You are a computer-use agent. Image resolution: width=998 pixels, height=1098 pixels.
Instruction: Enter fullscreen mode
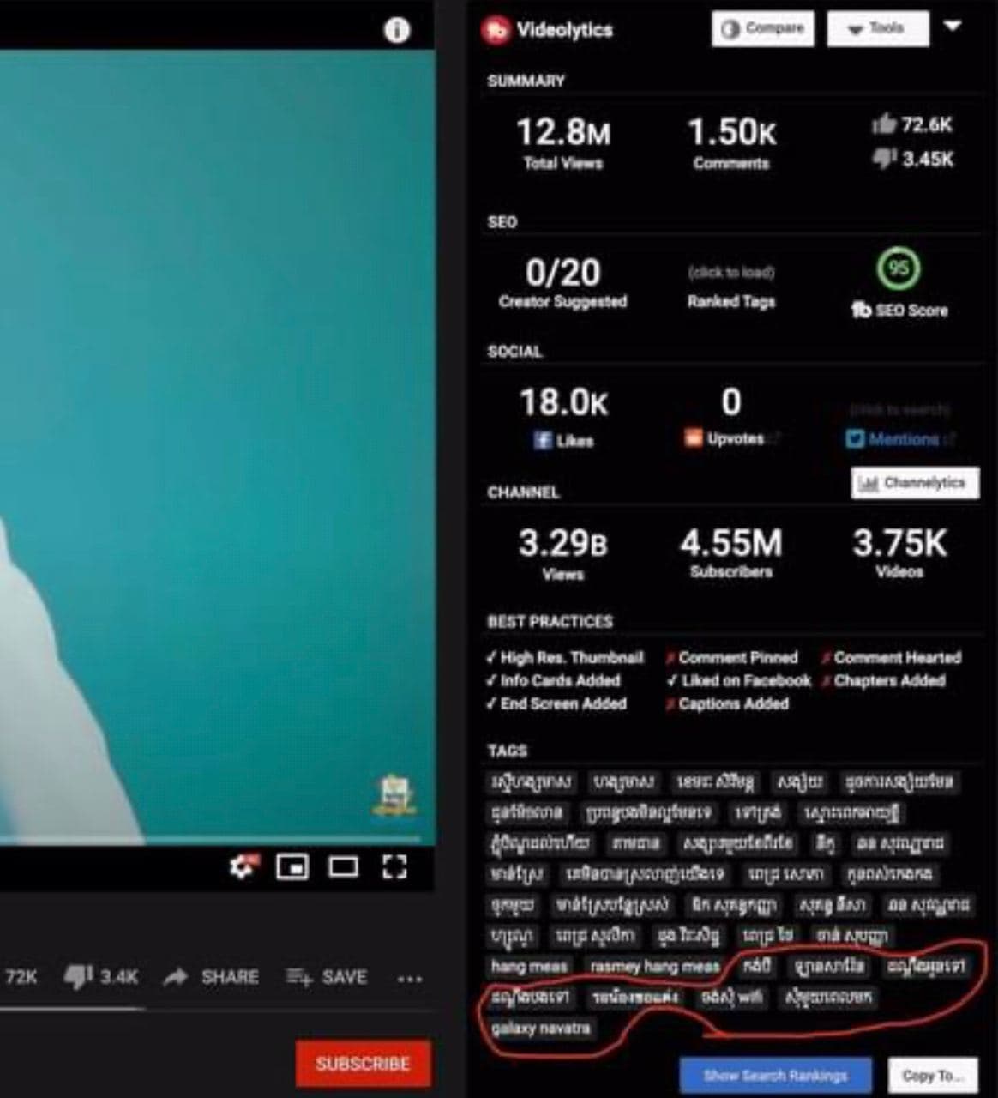click(x=394, y=867)
